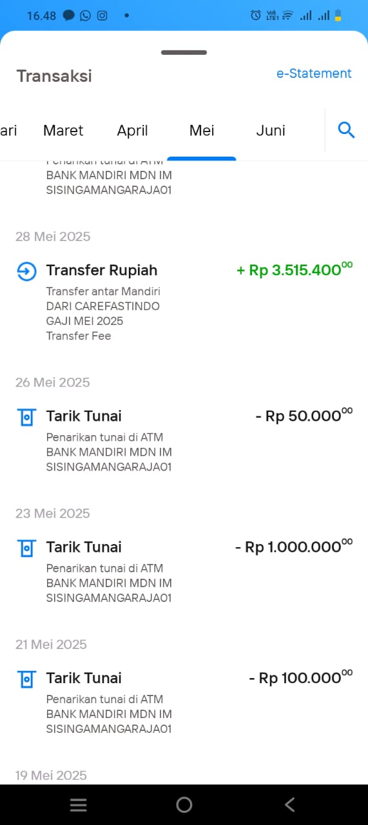Open the Transfer Rupiah transaction details
The image size is (368, 825).
tap(184, 301)
